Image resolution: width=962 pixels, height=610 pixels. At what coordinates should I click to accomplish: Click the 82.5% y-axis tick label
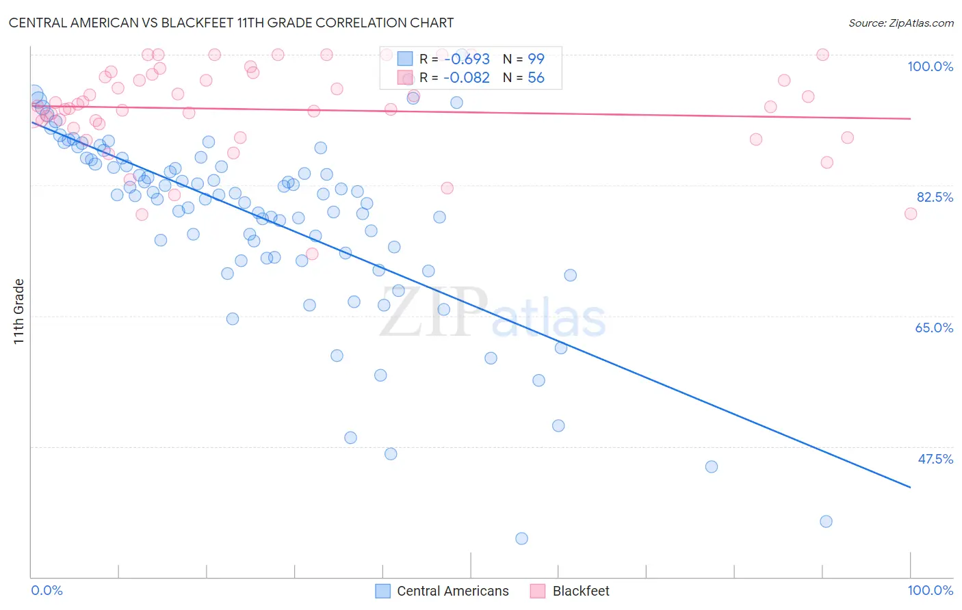point(935,197)
